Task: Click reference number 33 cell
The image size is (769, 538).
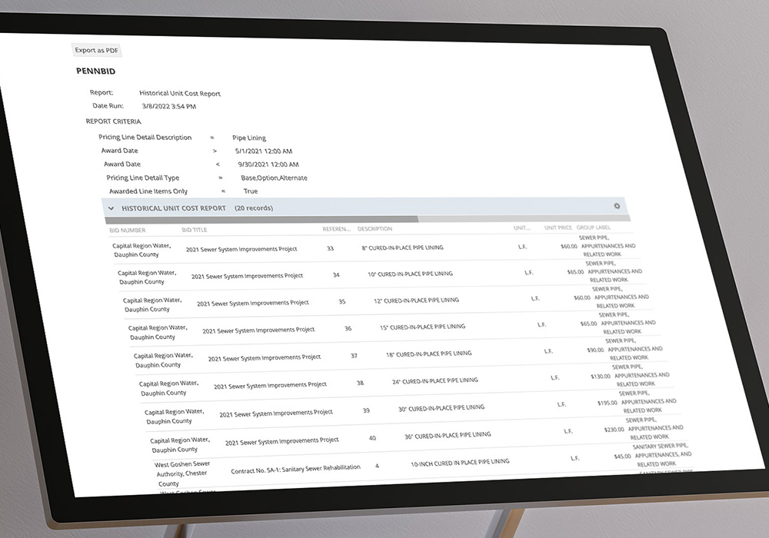Action: point(330,248)
